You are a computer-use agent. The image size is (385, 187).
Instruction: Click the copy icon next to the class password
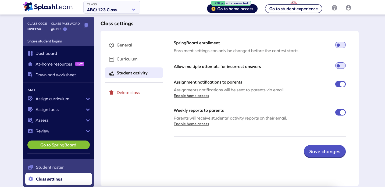pos(86,25)
